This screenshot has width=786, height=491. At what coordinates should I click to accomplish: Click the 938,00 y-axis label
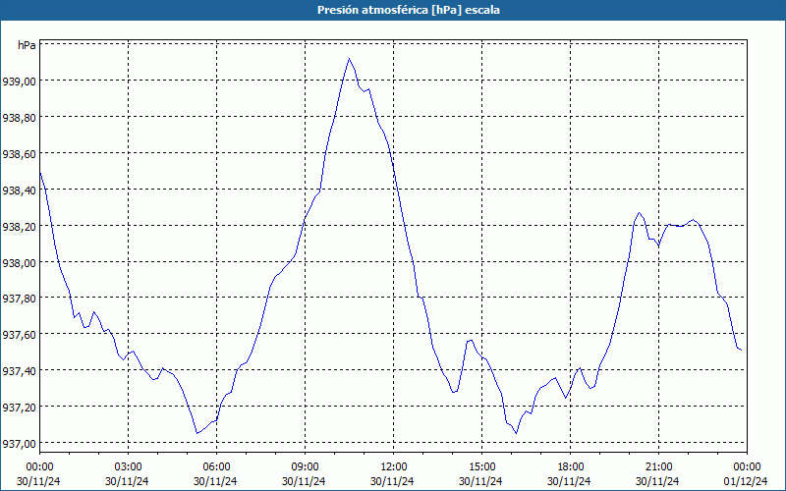(19, 262)
